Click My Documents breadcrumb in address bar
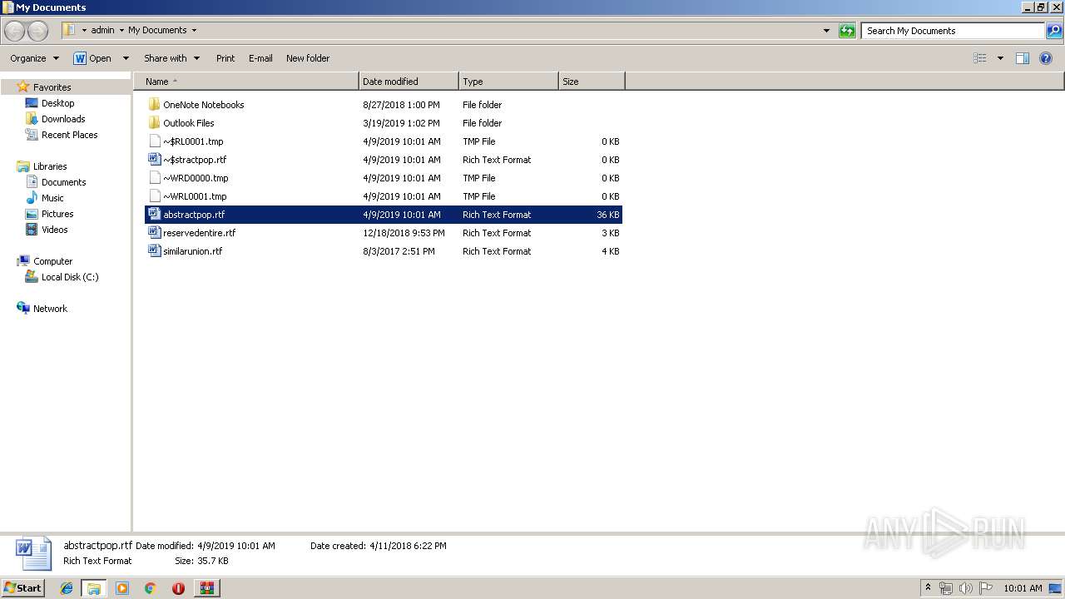 point(157,31)
